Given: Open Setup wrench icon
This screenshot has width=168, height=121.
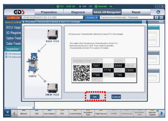Looking at the screenshot, I should 7,113.
